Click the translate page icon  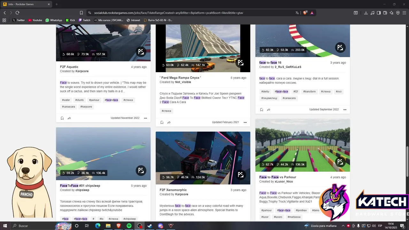coord(297,13)
